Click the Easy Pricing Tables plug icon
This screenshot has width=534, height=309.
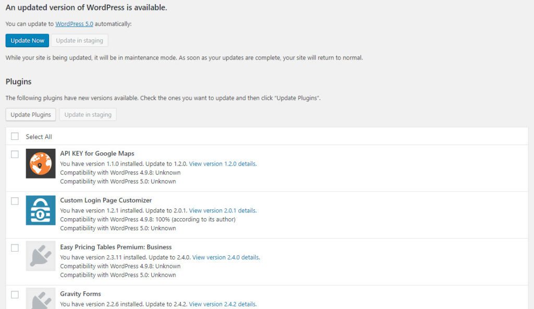coord(41,257)
